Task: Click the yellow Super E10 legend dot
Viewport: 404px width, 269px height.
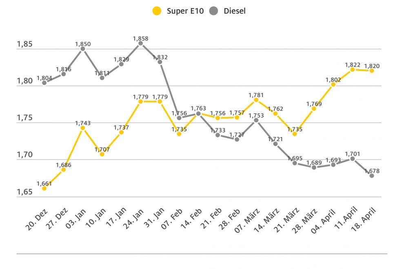Action: pyautogui.click(x=157, y=11)
